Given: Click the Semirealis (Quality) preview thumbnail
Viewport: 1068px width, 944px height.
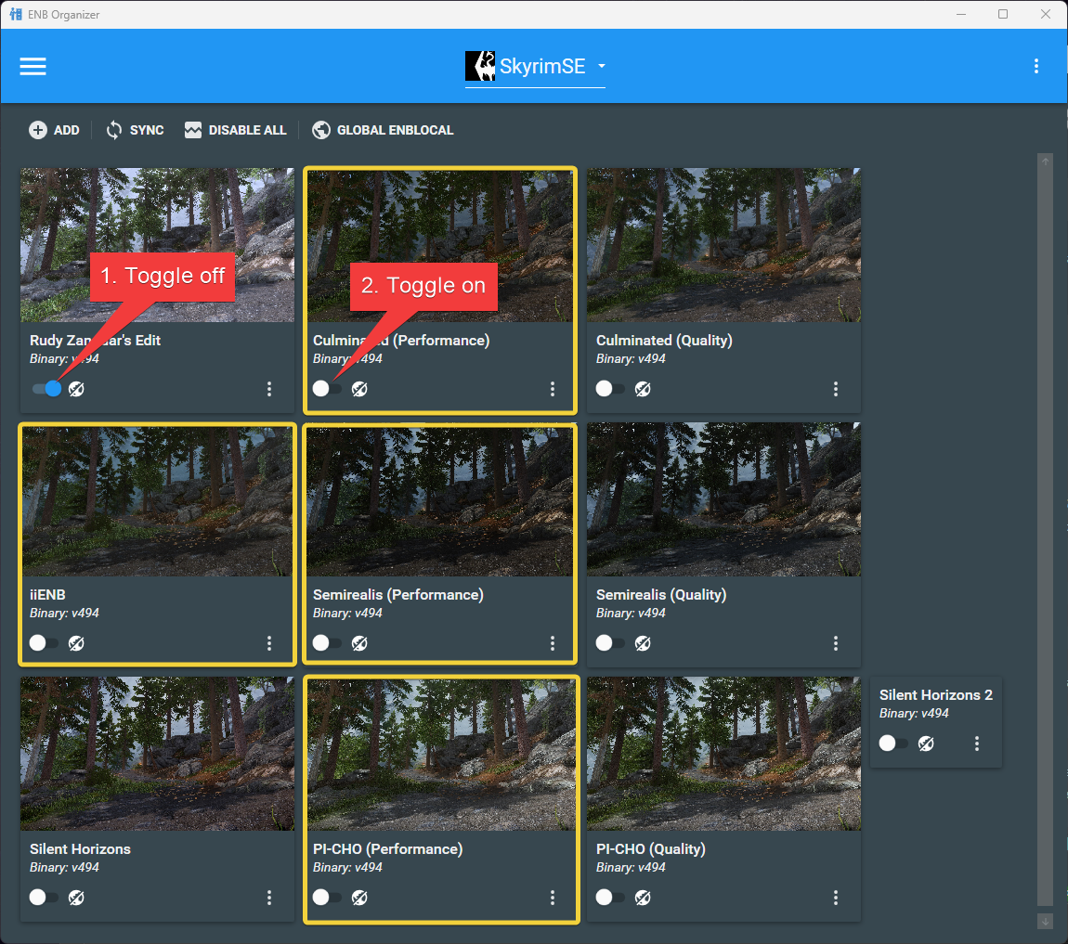Looking at the screenshot, I should [x=724, y=499].
